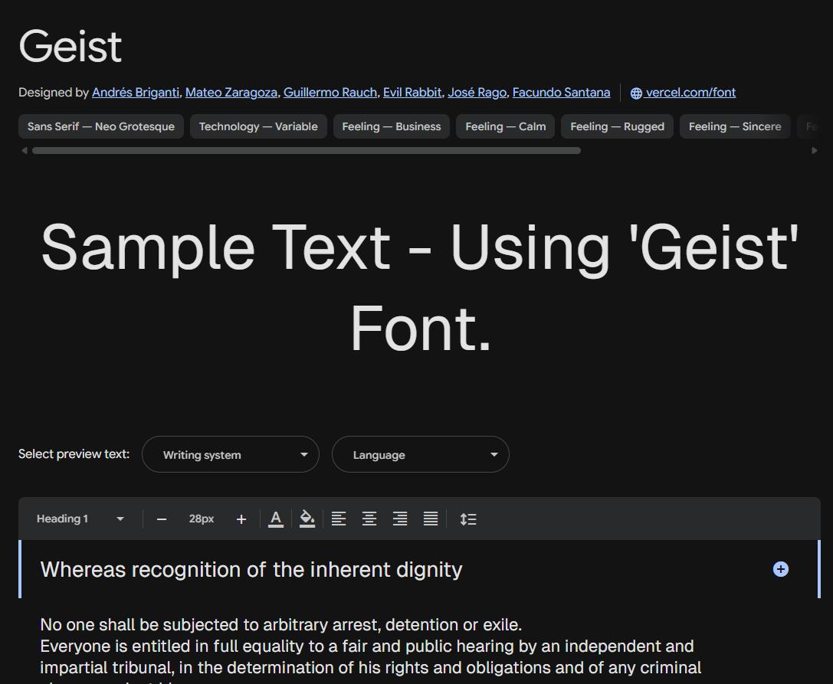This screenshot has height=684, width=833.
Task: Click the 'Whereas recognition' heading text
Action: (251, 569)
